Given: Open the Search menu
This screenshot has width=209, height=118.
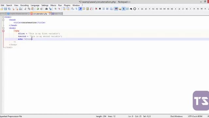Looking at the screenshot, I should click(x=9, y=5).
